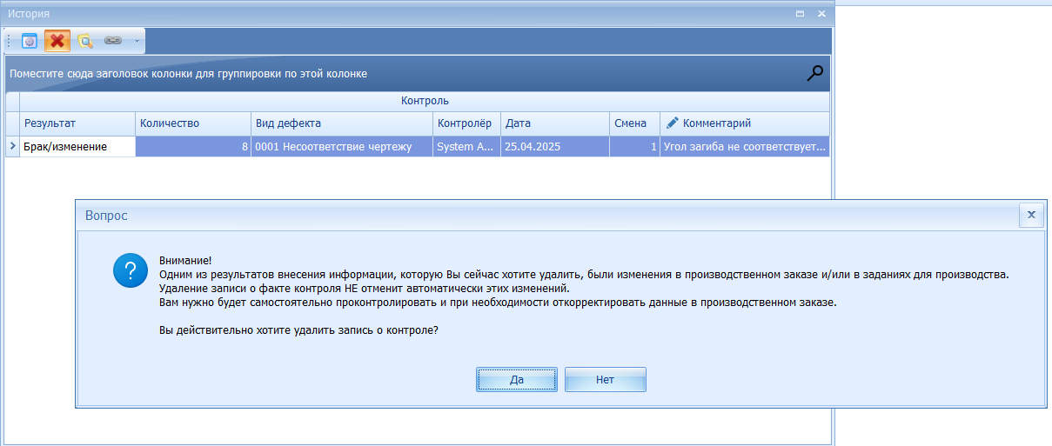Image resolution: width=1052 pixels, height=446 pixels.
Task: Click the row indicator arrow of the first row
Action: tap(12, 147)
